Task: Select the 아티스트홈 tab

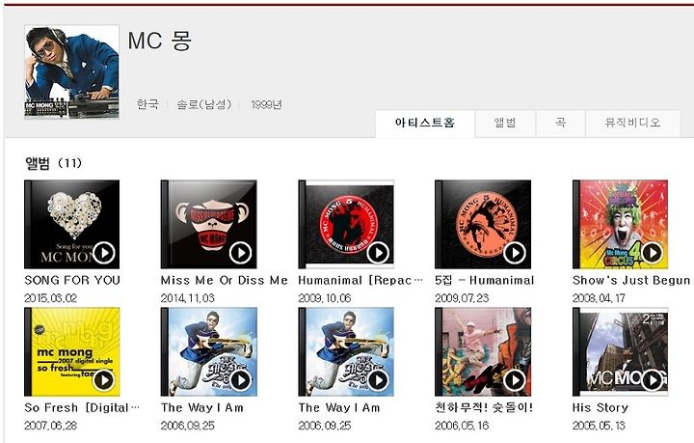Action: point(425,124)
